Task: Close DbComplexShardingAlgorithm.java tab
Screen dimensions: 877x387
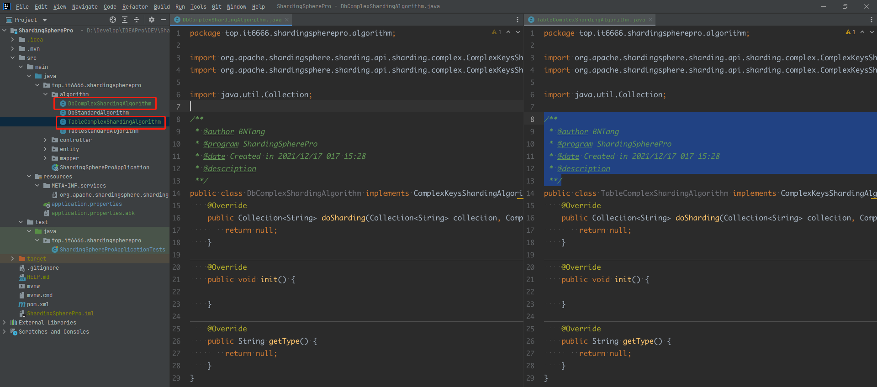Action: 287,20
